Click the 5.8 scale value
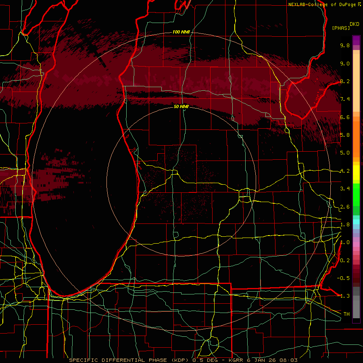Viewport: 363px width, 363px height. tap(345, 135)
